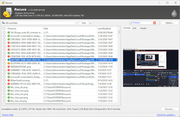Click the Recover... button

[x=170, y=109]
